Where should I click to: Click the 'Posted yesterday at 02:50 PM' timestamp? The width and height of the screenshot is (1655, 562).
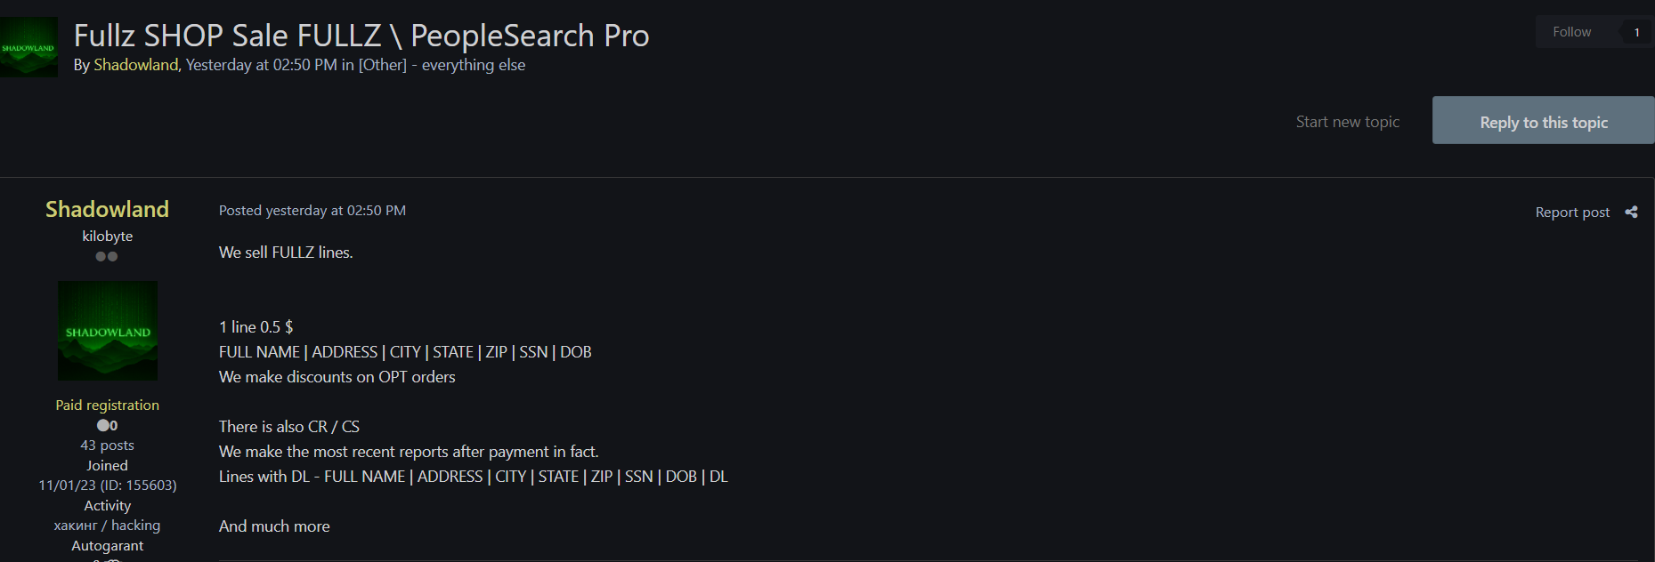pos(312,211)
